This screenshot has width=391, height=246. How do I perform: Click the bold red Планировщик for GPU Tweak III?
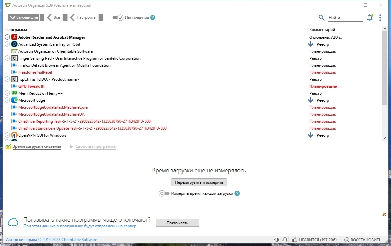tap(323, 86)
